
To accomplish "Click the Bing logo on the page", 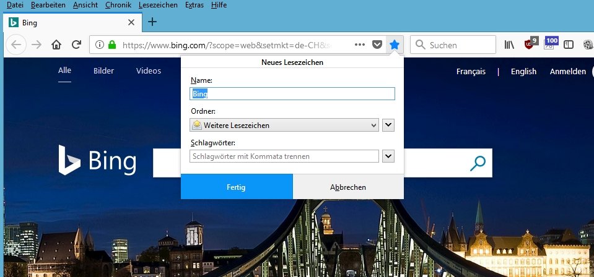I will click(x=97, y=160).
